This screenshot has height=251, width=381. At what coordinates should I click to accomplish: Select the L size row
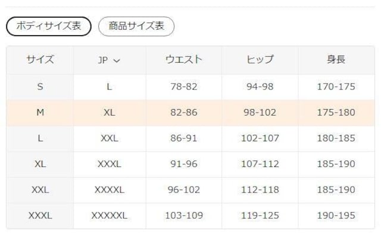point(40,138)
